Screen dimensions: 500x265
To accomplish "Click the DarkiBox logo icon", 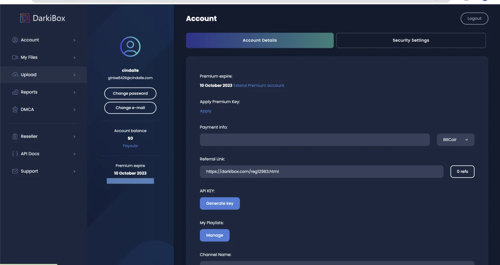I will tap(25, 18).
